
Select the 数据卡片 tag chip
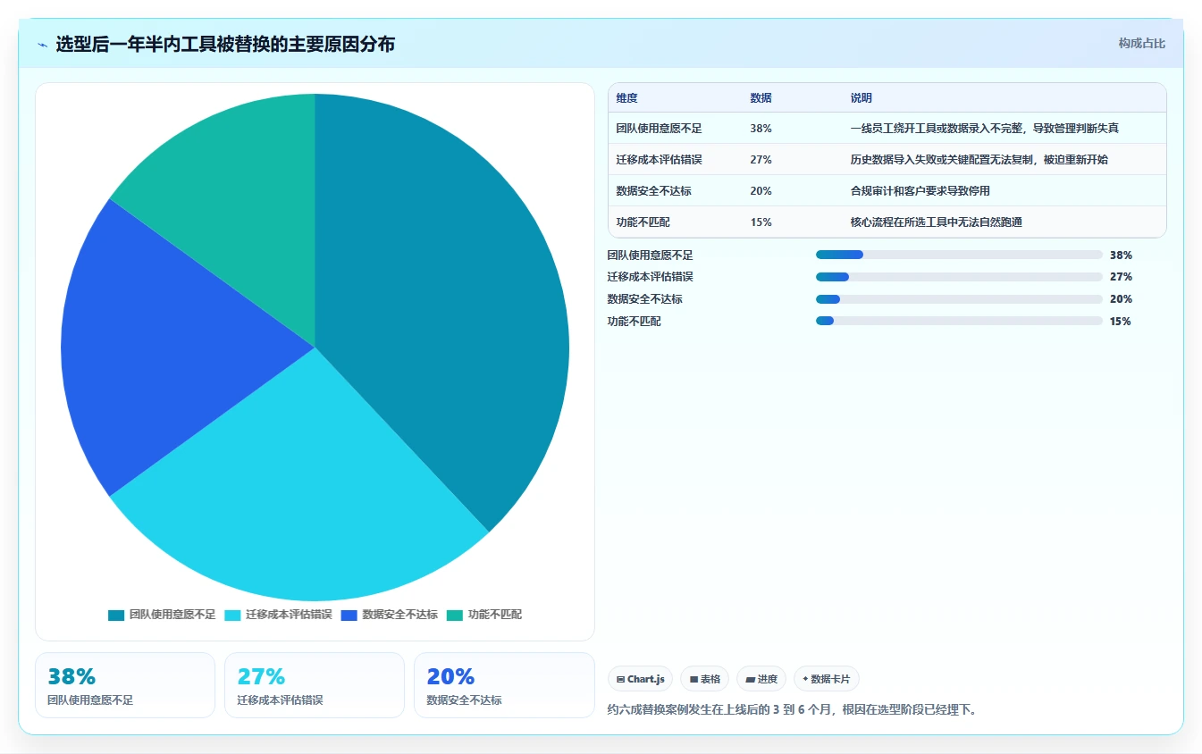[827, 679]
